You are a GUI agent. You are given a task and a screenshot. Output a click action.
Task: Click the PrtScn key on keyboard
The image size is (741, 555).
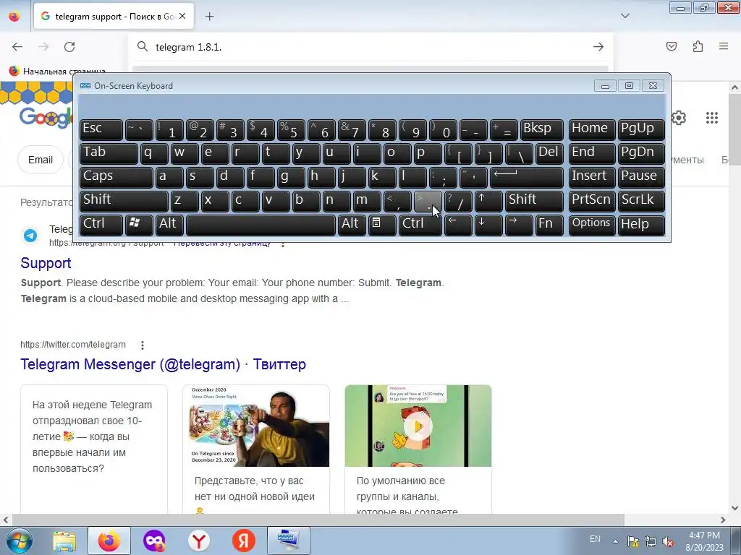coord(592,201)
